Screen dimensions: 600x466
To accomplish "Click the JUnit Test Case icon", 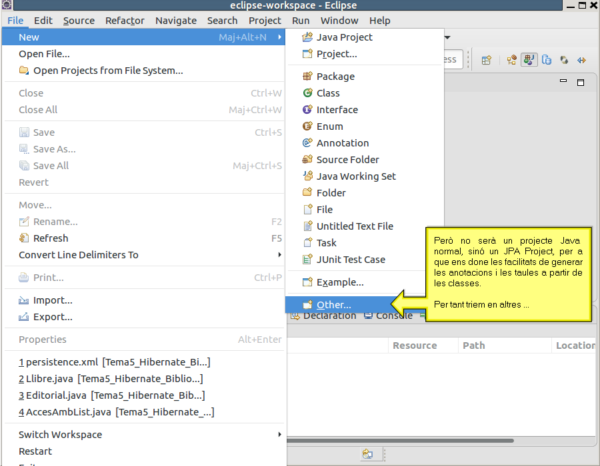I will pyautogui.click(x=307, y=260).
